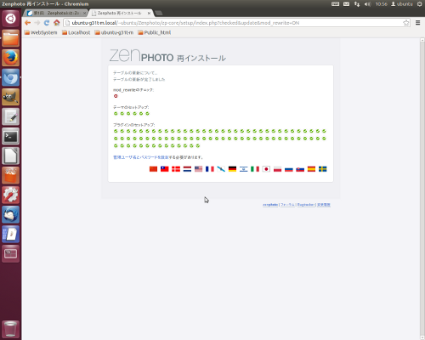Bookmark this page with the star icon
Image resolution: width=425 pixels, height=340 pixels.
[x=406, y=23]
